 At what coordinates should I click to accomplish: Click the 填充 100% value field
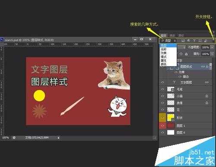pyautogui.click(x=206, y=54)
